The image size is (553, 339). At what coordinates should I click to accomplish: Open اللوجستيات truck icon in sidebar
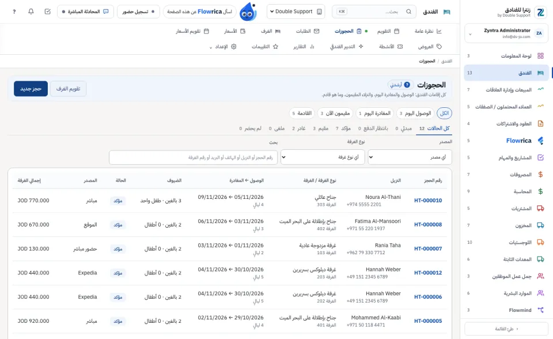coord(540,242)
